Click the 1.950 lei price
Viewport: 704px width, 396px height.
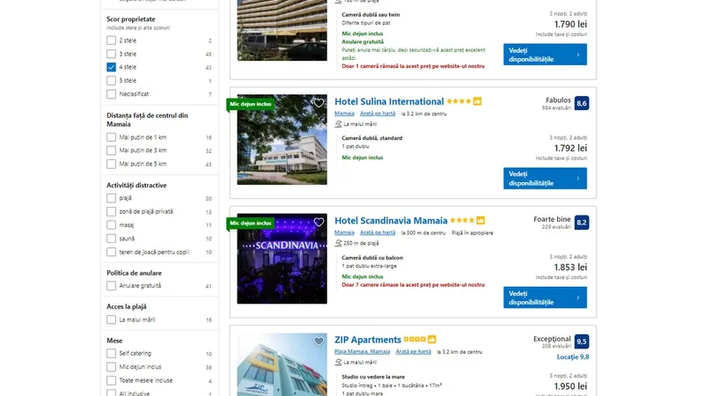point(570,386)
